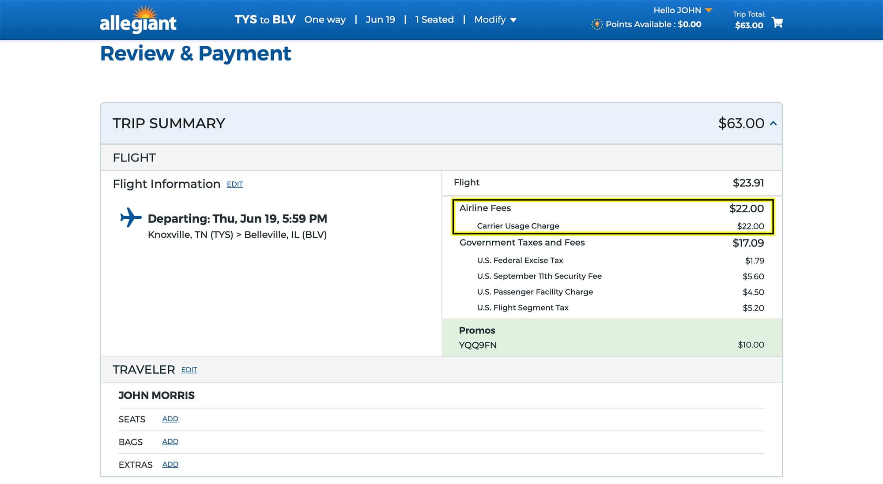
Task: Edit the Flight Information
Action: point(234,184)
